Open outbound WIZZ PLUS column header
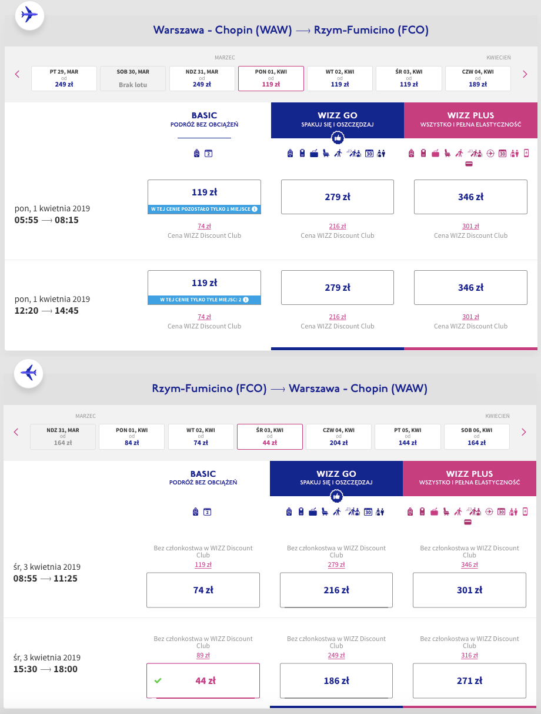This screenshot has height=714, width=541. coord(470,119)
